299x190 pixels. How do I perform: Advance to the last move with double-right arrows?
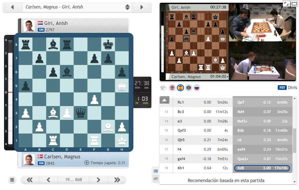coord(117,180)
